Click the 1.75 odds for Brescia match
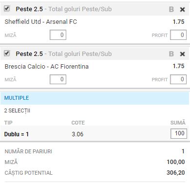 click(178, 66)
